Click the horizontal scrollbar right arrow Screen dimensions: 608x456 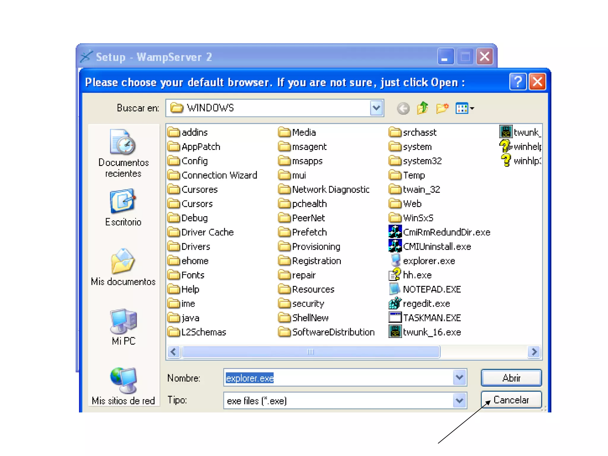pyautogui.click(x=534, y=352)
